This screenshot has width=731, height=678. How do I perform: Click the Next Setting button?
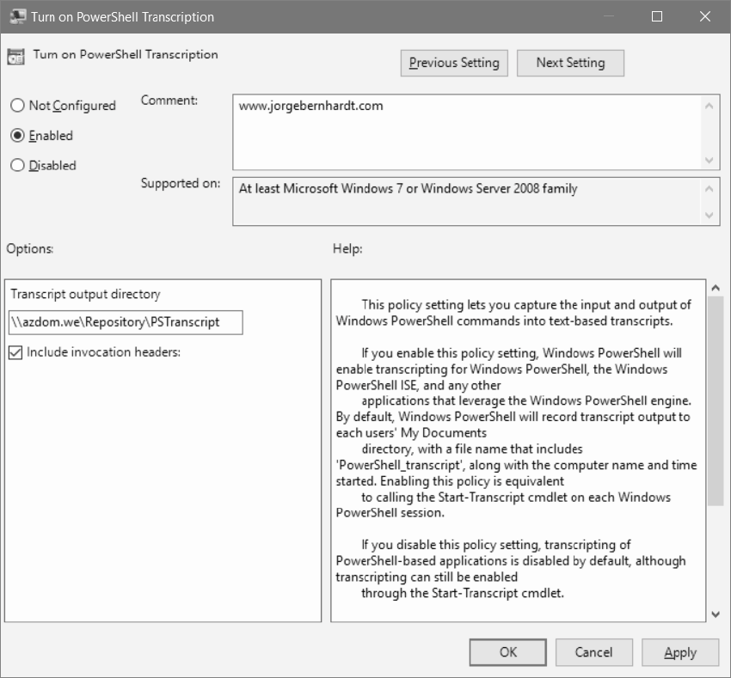(x=570, y=63)
